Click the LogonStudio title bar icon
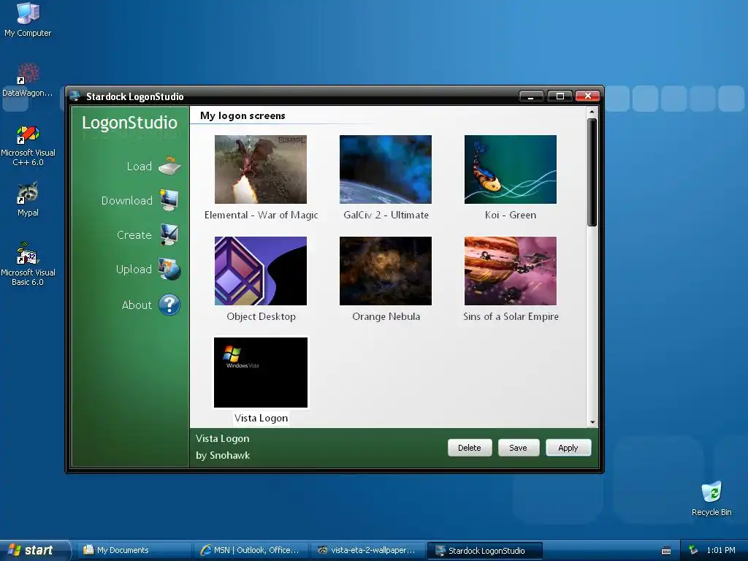Image resolution: width=748 pixels, height=561 pixels. click(x=75, y=96)
